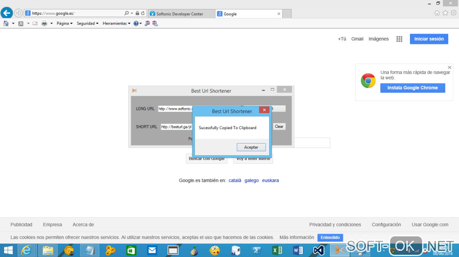
Task: Open the Windows Start button
Action: pyautogui.click(x=8, y=250)
